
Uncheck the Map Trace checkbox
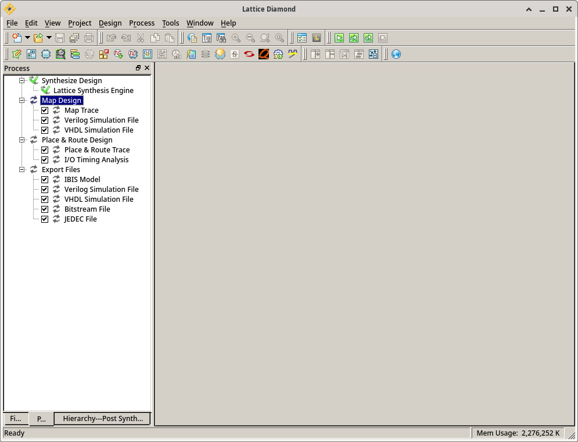pos(45,110)
